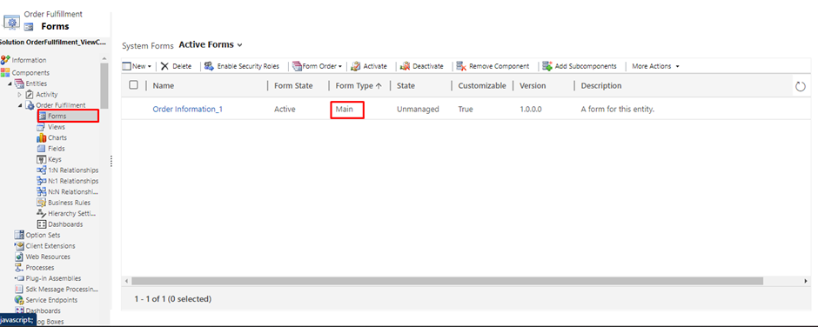Click the Option Sets icon
The height and width of the screenshot is (327, 818).
click(x=19, y=235)
